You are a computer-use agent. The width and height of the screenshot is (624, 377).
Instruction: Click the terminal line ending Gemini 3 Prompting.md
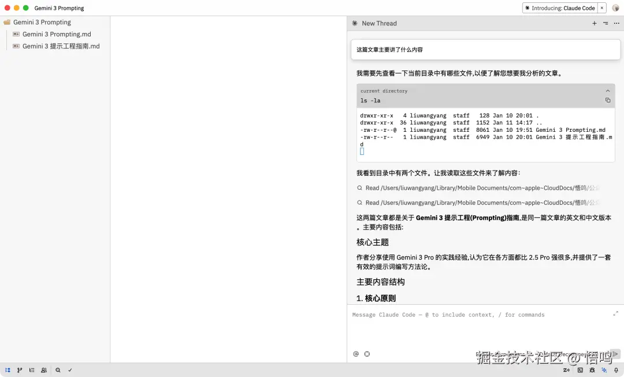pyautogui.click(x=482, y=130)
